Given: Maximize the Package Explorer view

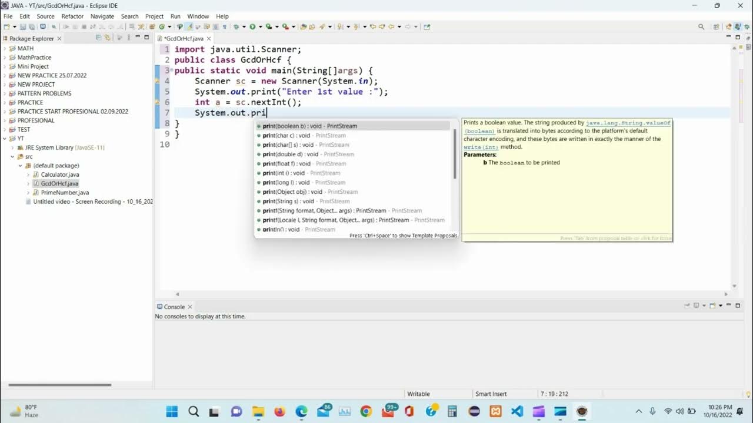Looking at the screenshot, I should (146, 37).
